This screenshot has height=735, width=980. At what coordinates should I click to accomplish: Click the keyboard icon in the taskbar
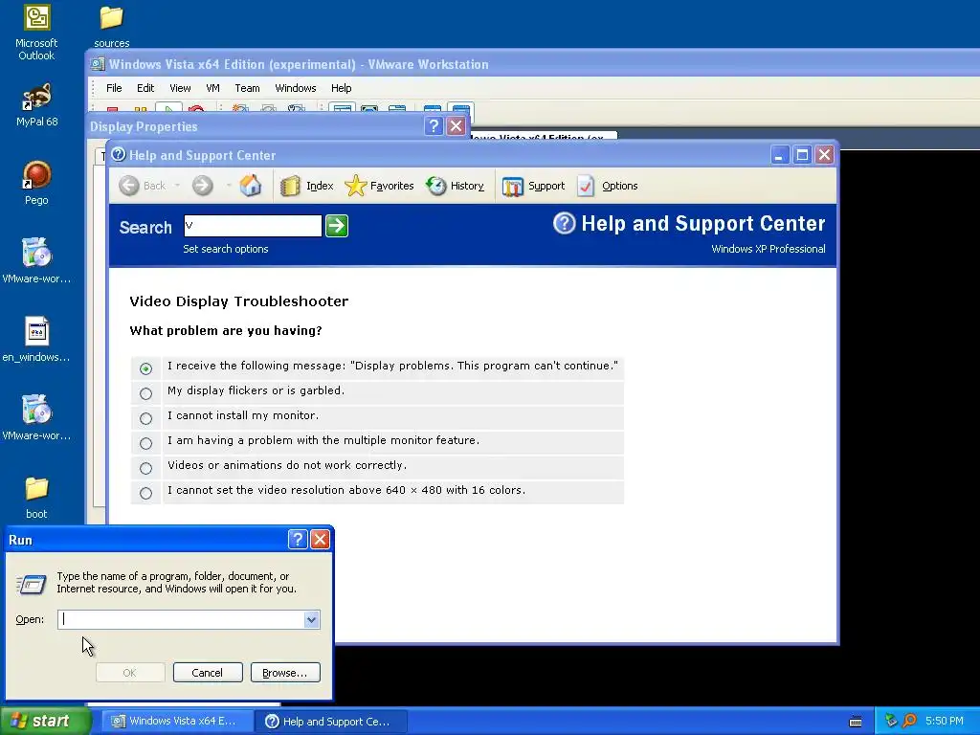click(856, 722)
